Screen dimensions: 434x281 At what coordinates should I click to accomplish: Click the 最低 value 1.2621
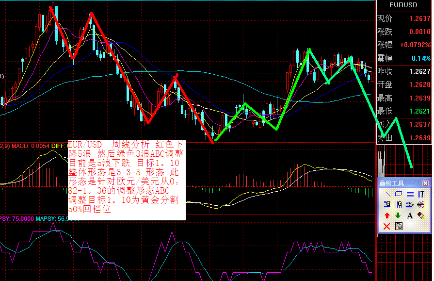click(x=420, y=111)
